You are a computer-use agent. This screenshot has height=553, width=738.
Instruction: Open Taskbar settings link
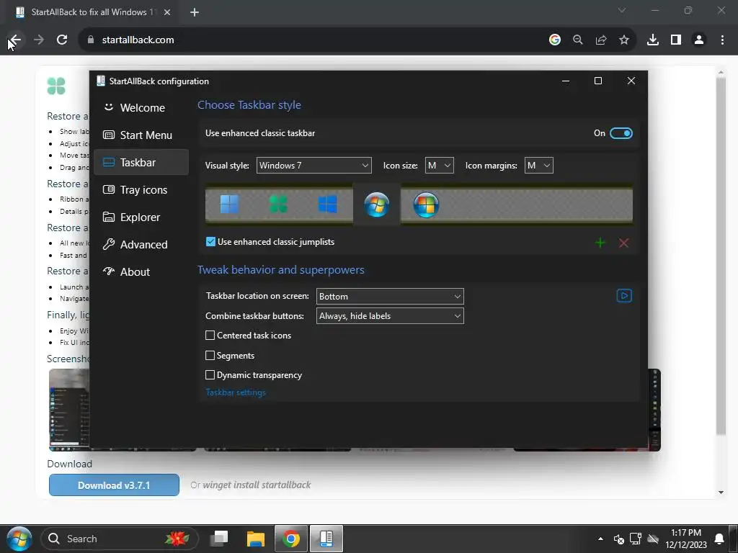click(x=236, y=392)
